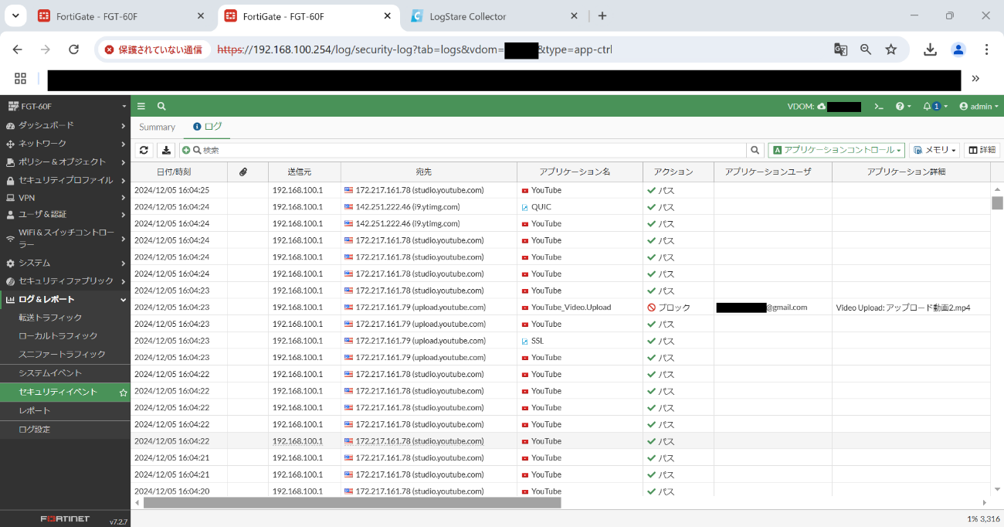This screenshot has width=1004, height=527.
Task: Click the refresh log list icon
Action: click(x=144, y=150)
